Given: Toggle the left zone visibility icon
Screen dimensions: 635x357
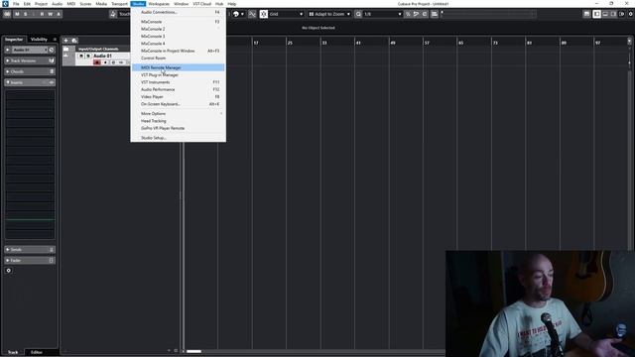Looking at the screenshot, I should (x=597, y=14).
